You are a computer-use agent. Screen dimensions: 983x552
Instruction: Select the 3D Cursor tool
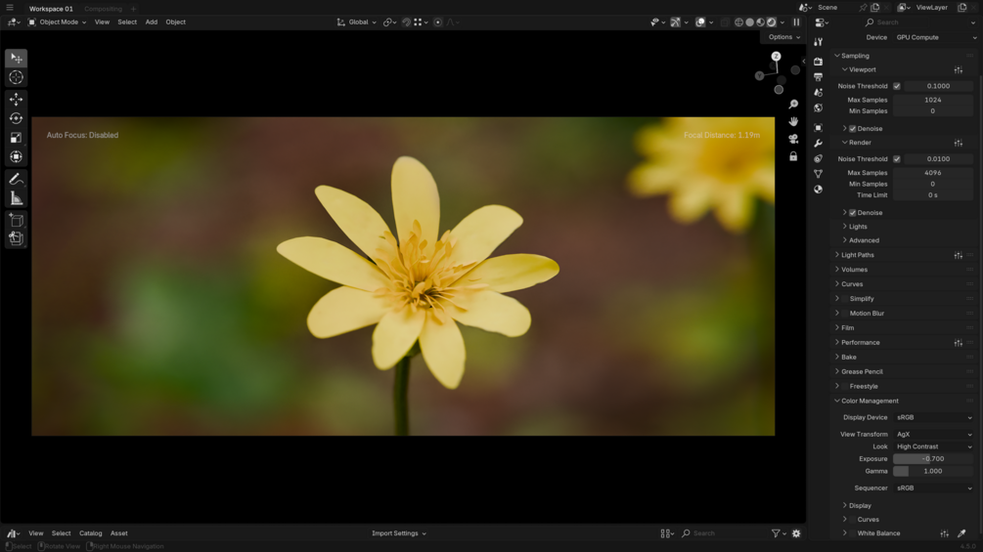coord(17,77)
